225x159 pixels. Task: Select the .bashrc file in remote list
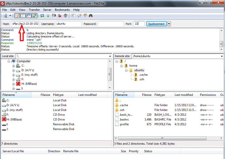click(x=124, y=119)
